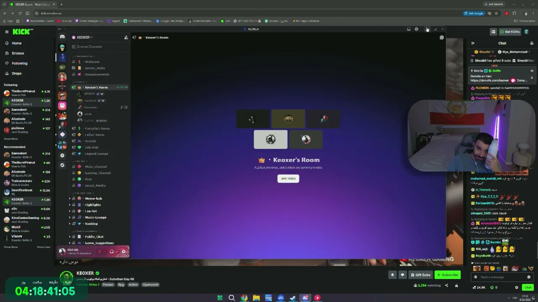Toggle follow heart for KEOXER
Screen dimensions: 538x302
(x=402, y=275)
